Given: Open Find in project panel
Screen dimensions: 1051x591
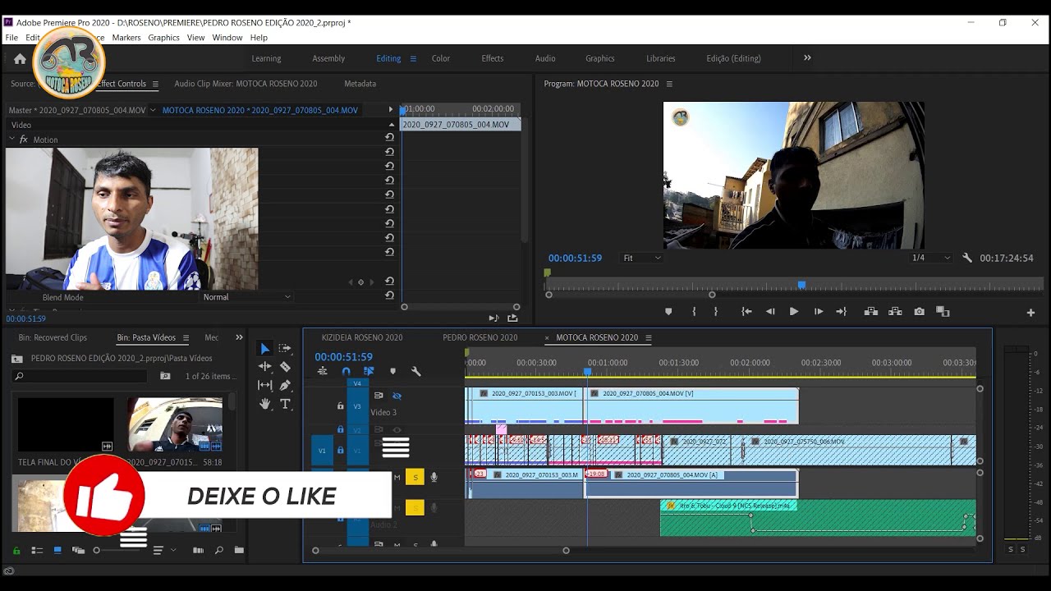Looking at the screenshot, I should pos(219,551).
